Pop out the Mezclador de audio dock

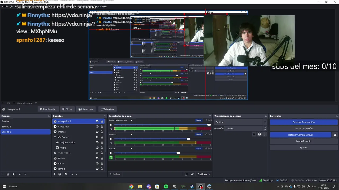210,116
